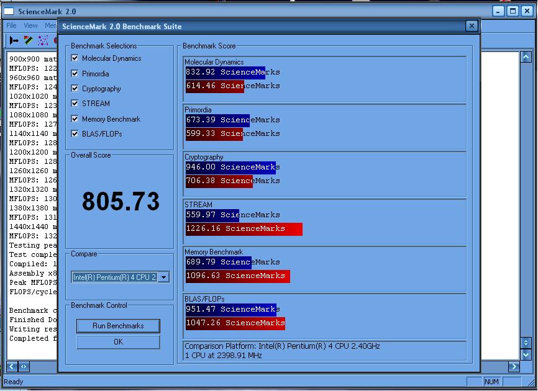Screen dimensions: 538x391
Task: Click the vertical scrollbar down arrow
Action: [526, 354]
